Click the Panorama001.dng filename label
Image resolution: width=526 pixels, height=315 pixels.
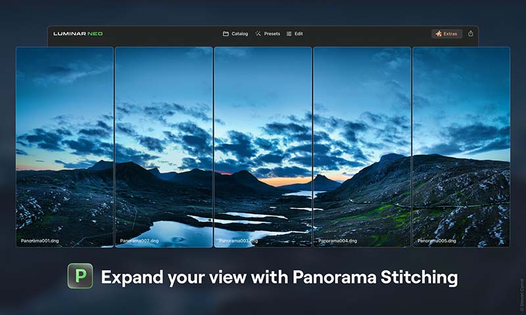pos(40,241)
